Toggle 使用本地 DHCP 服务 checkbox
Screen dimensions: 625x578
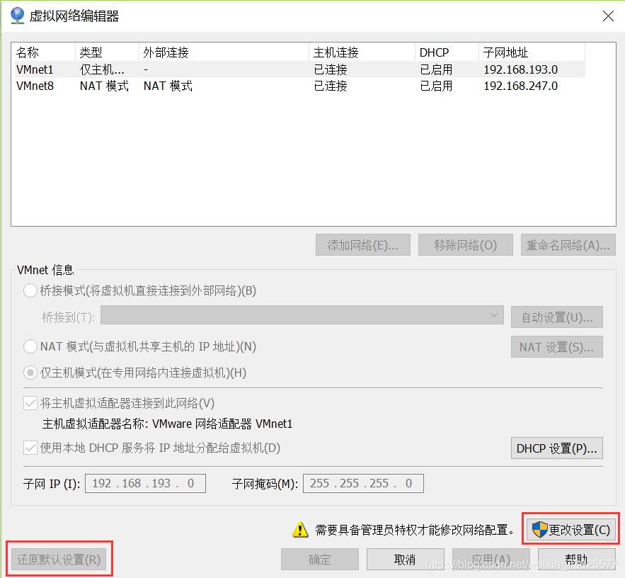(30, 448)
